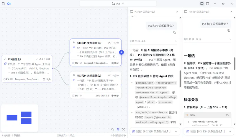
Task: Click status text 3 轮对话 · 2 条链接
Action: (11, 135)
